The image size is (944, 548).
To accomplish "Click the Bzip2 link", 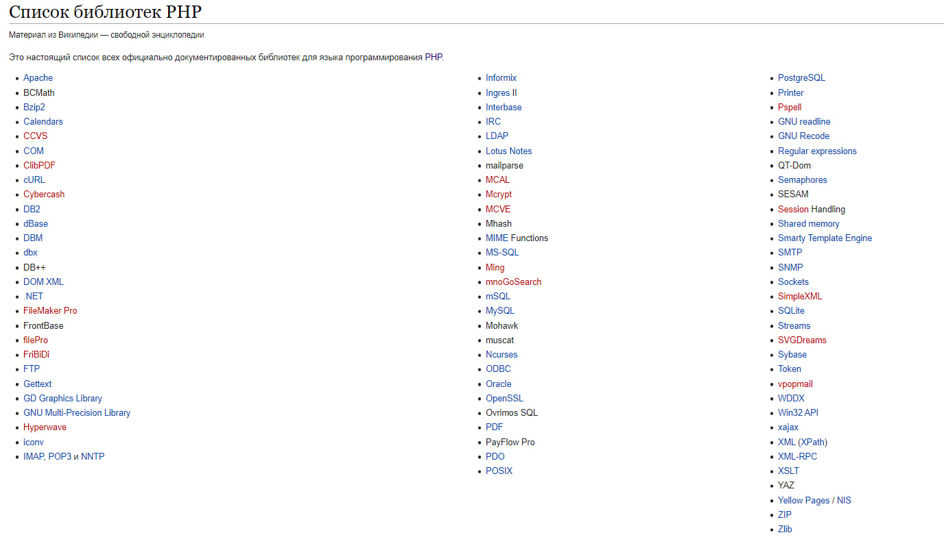I will [x=34, y=108].
